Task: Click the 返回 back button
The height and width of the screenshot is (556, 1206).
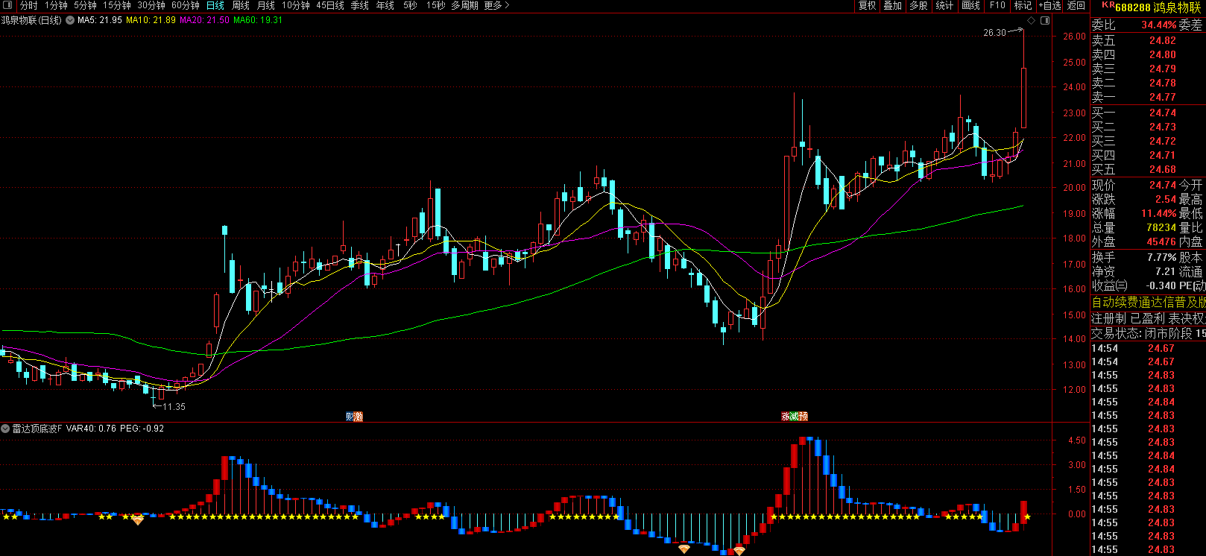Action: point(1076,5)
